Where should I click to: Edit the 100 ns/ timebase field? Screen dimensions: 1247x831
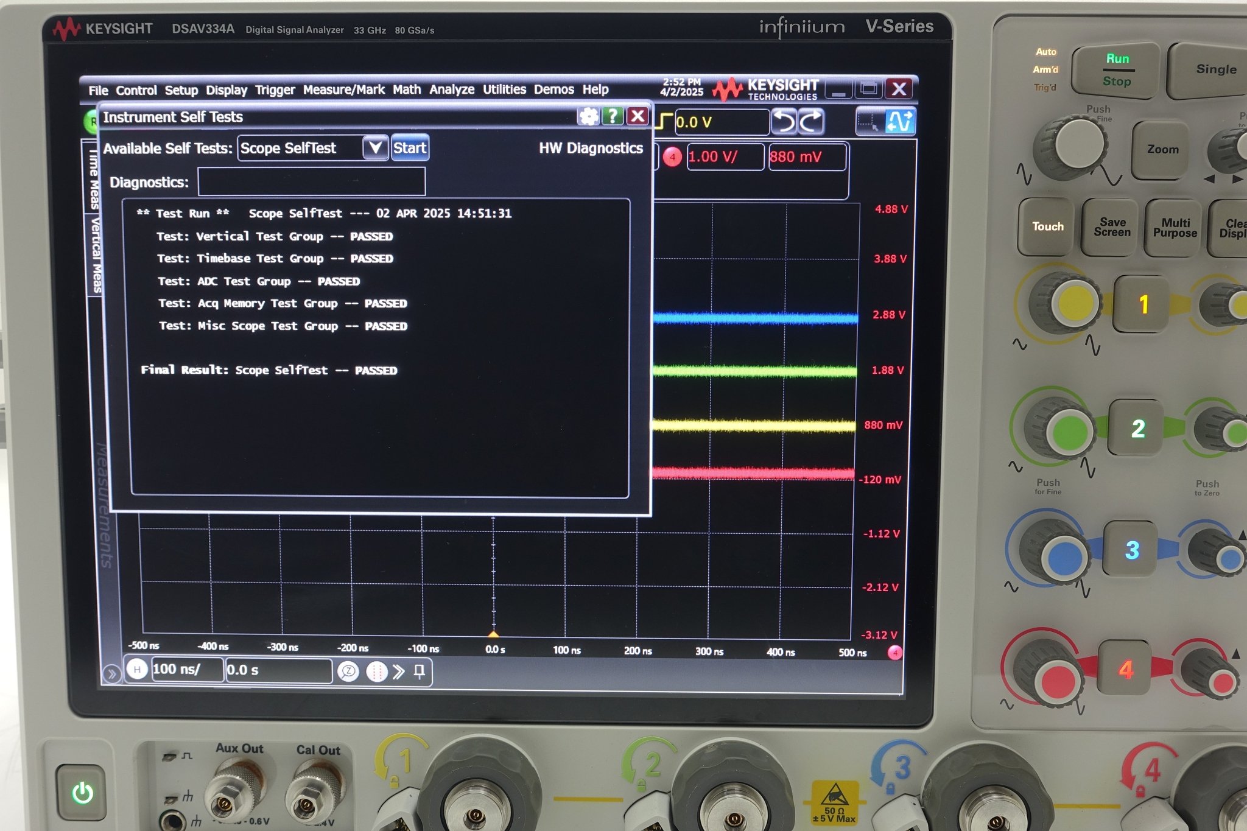pos(187,670)
